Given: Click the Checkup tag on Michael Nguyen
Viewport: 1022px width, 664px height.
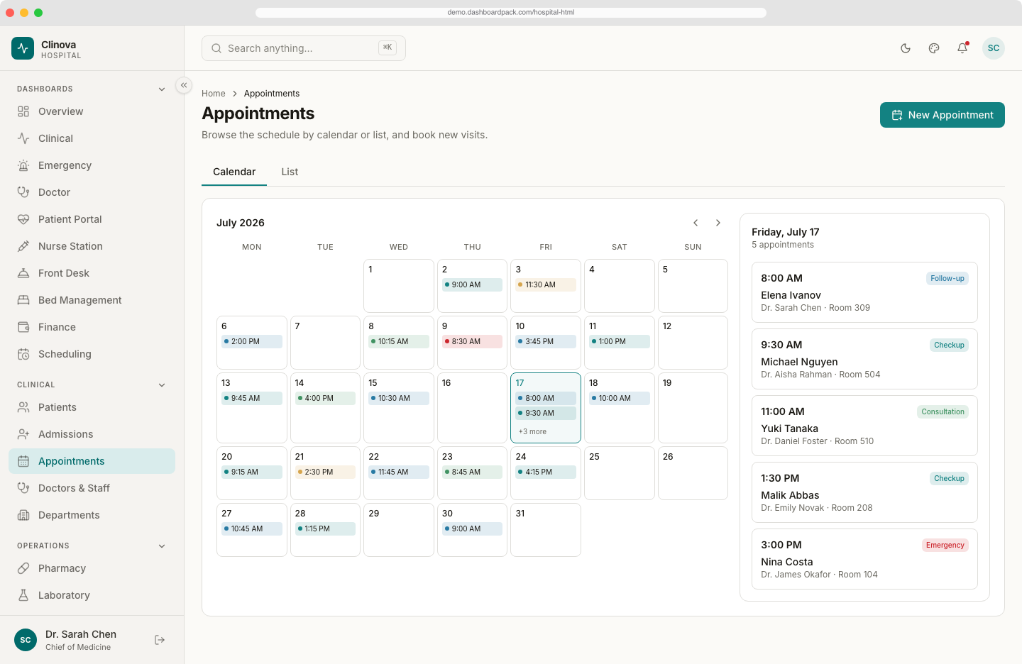Looking at the screenshot, I should pos(949,345).
